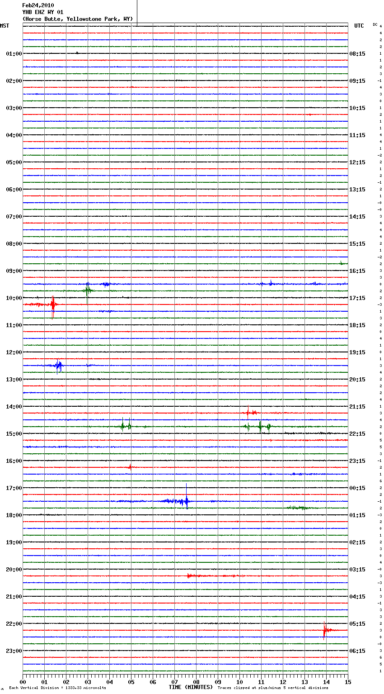Select the 02:00 MST row label

pyautogui.click(x=14, y=81)
